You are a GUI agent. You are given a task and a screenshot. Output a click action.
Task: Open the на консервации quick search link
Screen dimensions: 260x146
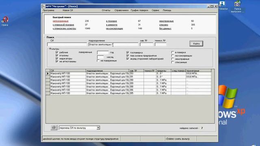coord(115,28)
